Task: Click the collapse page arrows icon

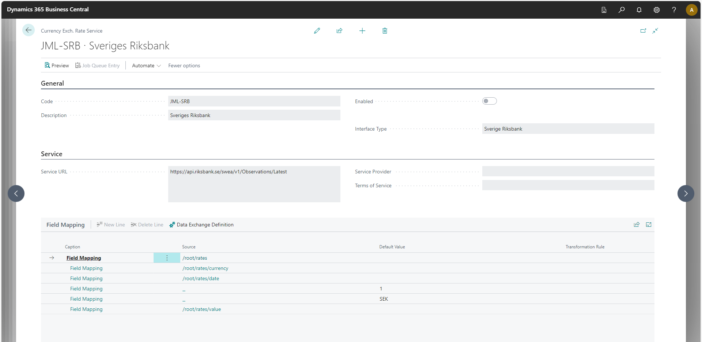Action: pos(655,31)
